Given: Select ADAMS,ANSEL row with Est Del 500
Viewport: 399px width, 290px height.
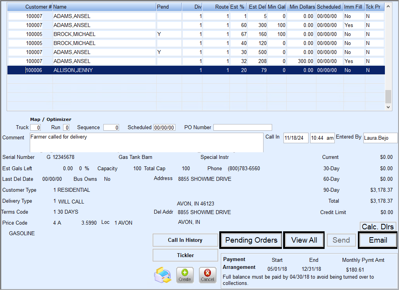Looking at the screenshot, I should (196, 52).
